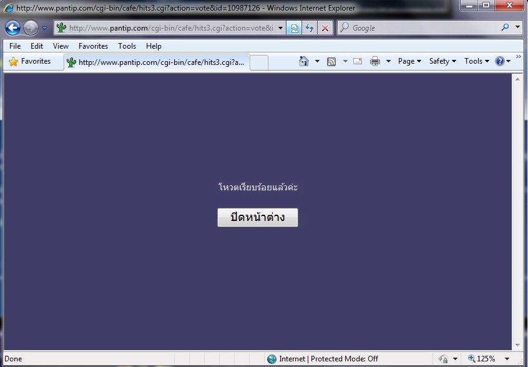The height and width of the screenshot is (367, 528).
Task: Click the Internet Explorer title bar icon
Action: [8, 7]
